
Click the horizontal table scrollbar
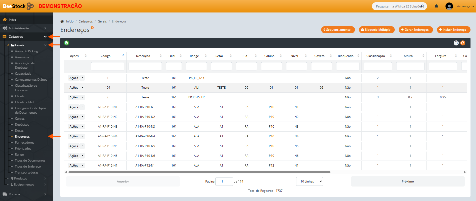point(199,172)
